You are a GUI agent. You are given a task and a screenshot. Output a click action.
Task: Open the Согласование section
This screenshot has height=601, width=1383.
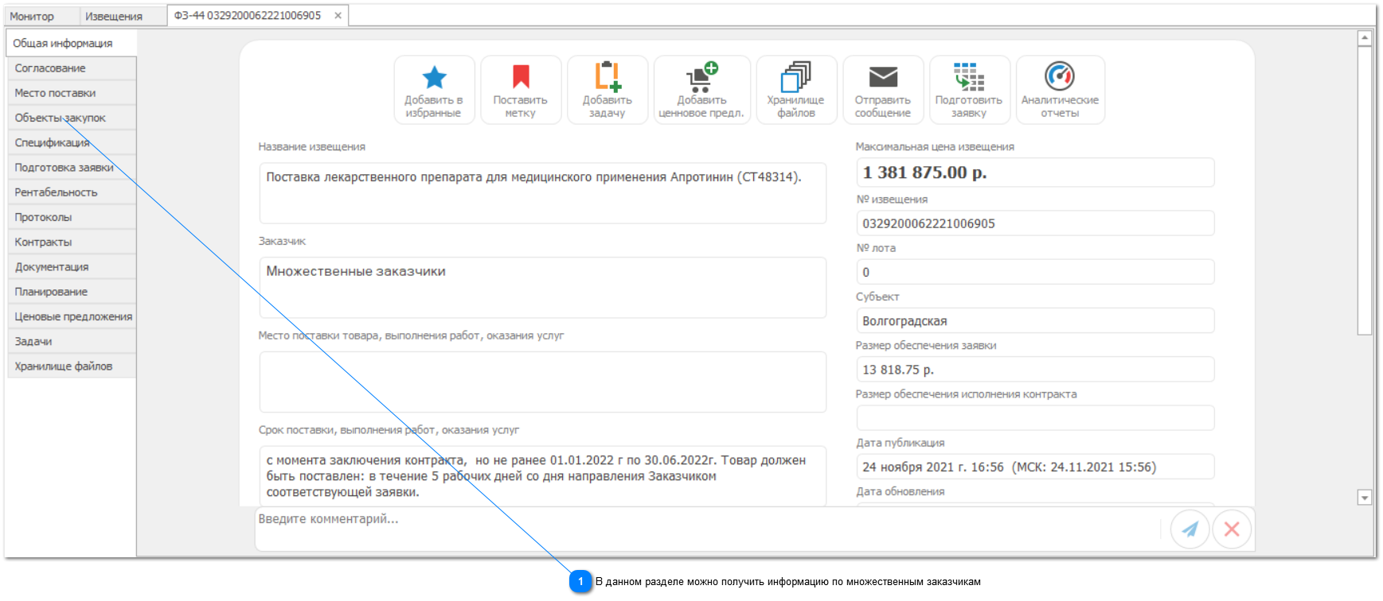pos(72,68)
